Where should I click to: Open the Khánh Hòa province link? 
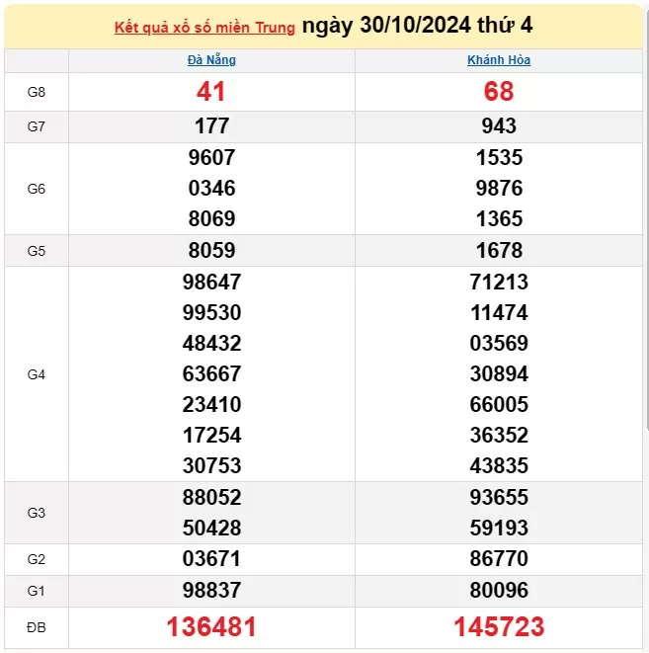tap(499, 60)
